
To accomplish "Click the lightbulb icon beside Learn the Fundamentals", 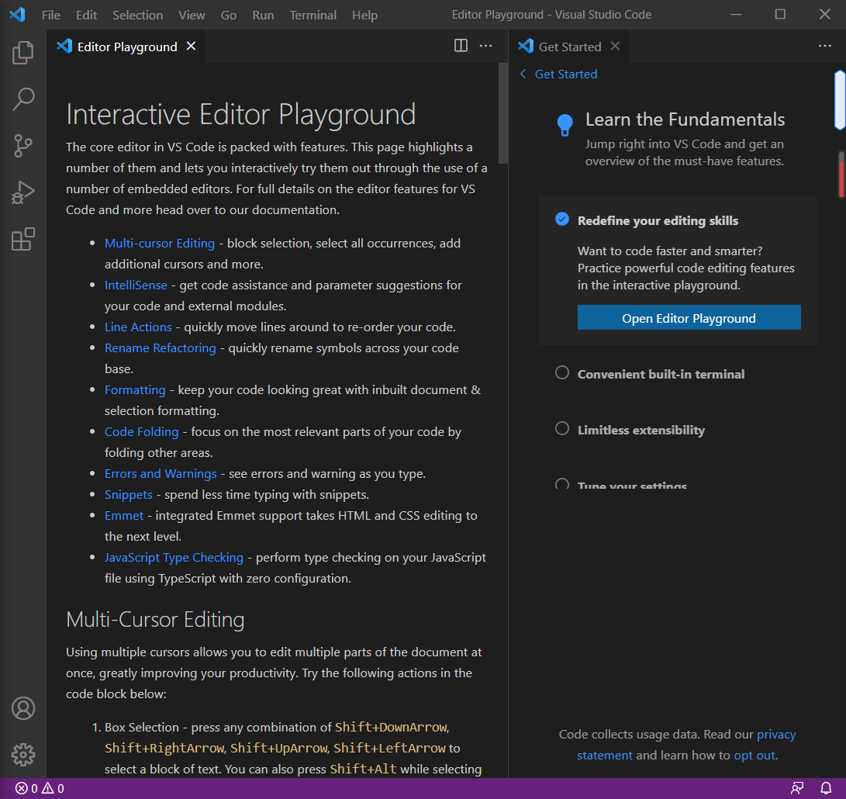I will click(565, 125).
